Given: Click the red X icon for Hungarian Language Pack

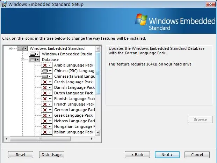Looking at the screenshot, I should tap(45, 126).
